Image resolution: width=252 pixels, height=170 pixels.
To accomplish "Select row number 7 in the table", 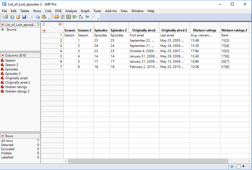I will [52, 67].
